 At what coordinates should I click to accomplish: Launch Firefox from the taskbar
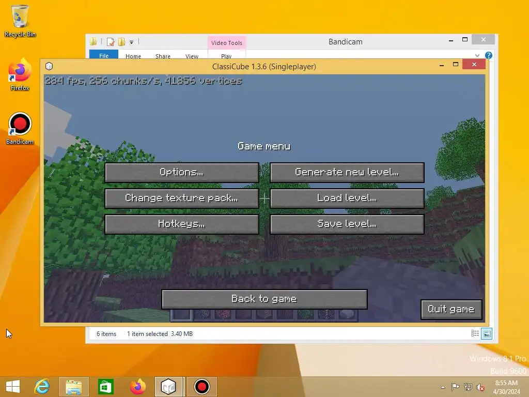(x=137, y=387)
